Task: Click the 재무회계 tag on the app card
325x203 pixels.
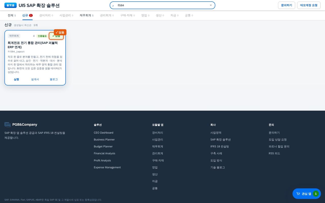Action: pos(14,36)
